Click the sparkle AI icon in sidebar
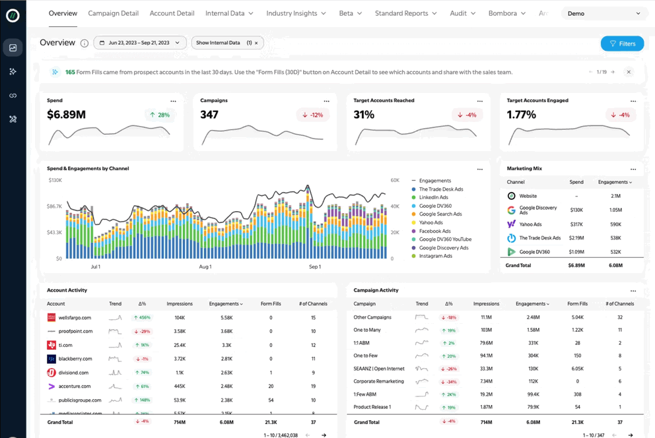 pyautogui.click(x=13, y=71)
